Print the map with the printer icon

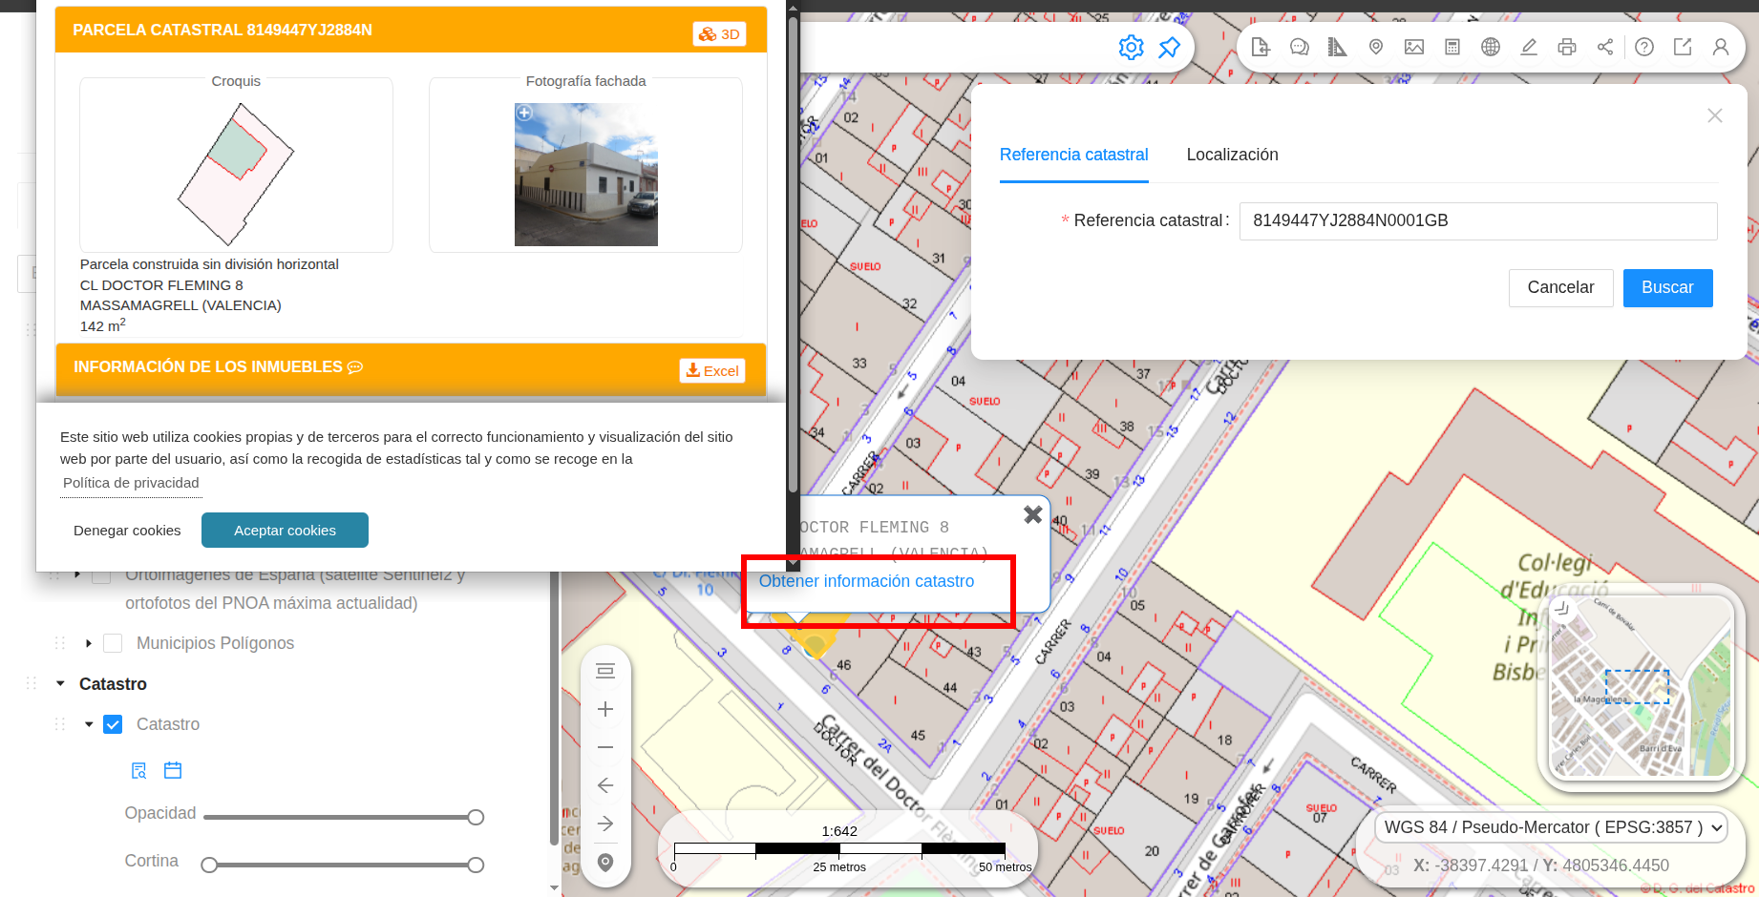1567,47
